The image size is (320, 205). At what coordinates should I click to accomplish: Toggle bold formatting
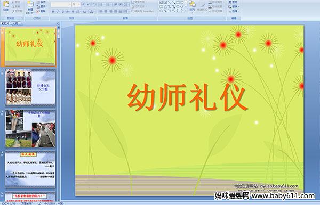pyautogui.click(x=53, y=12)
